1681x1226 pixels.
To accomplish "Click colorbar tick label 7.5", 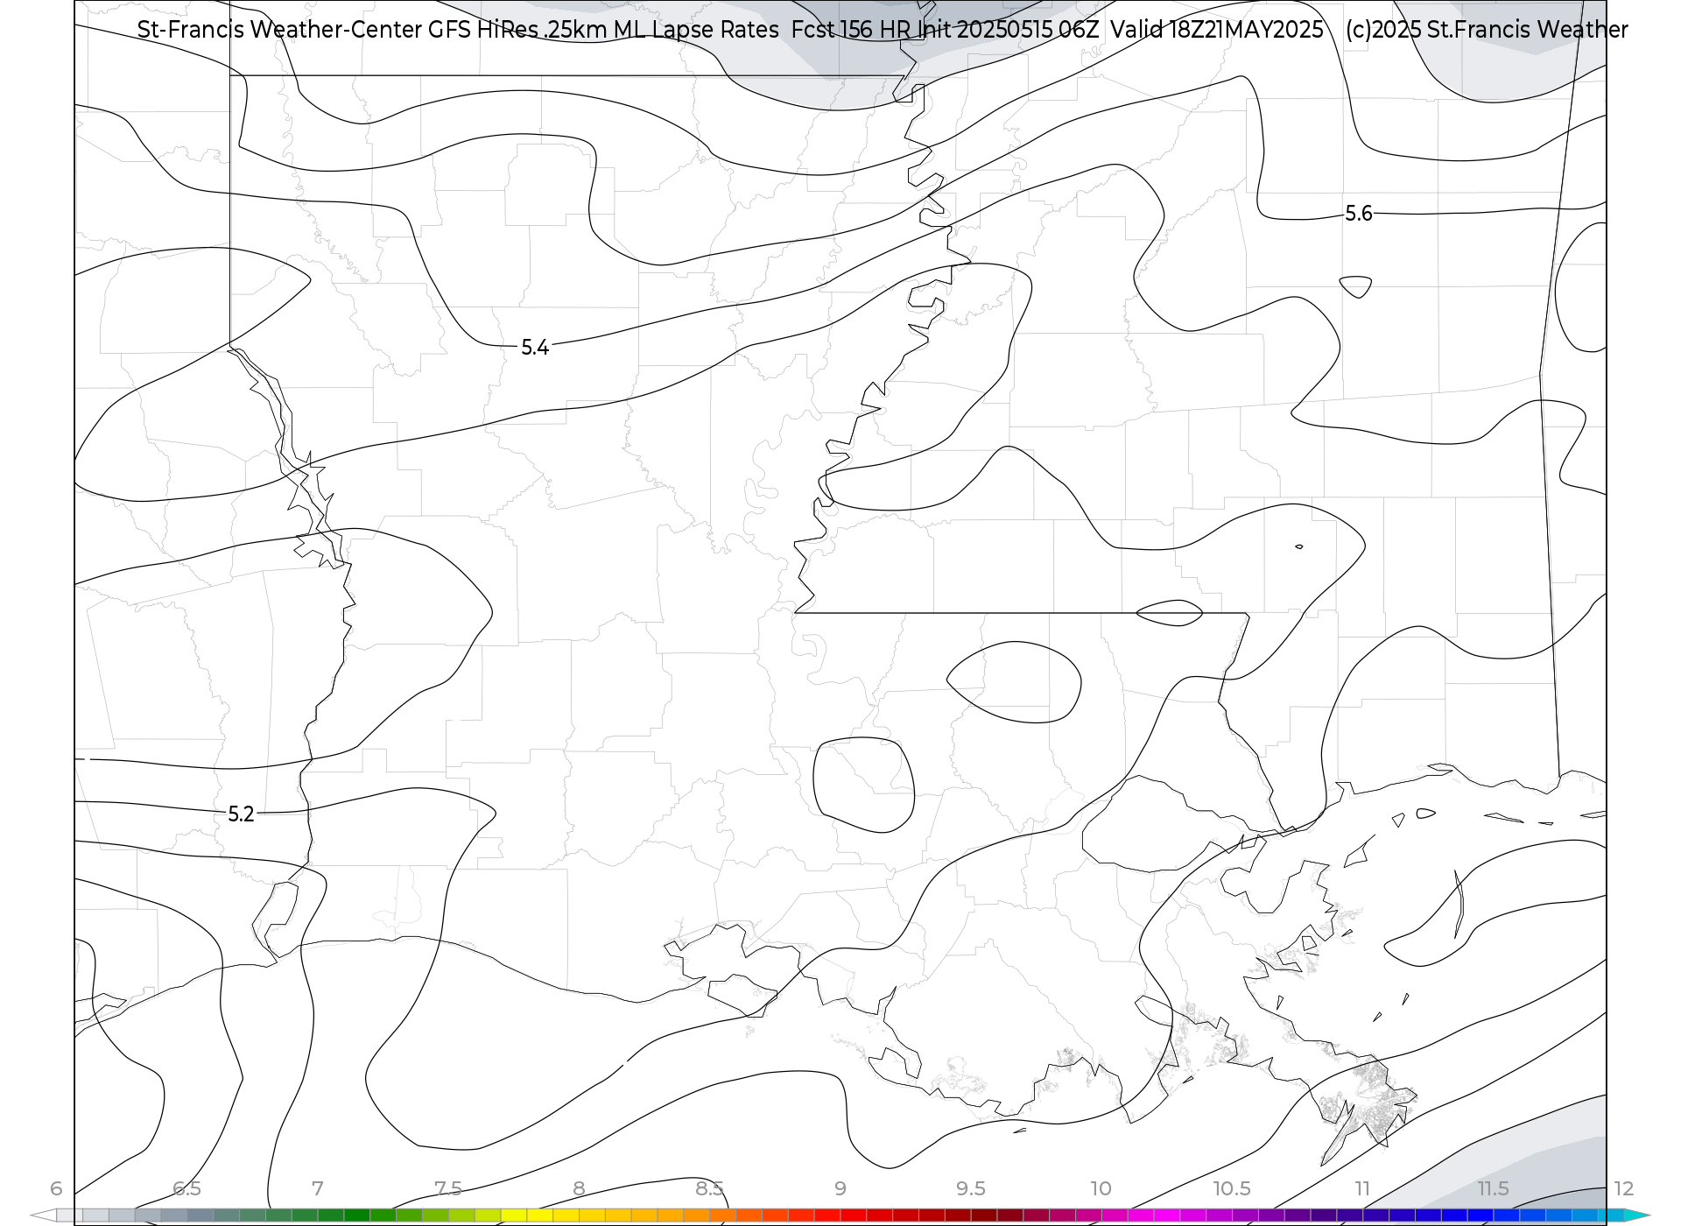I will point(448,1188).
